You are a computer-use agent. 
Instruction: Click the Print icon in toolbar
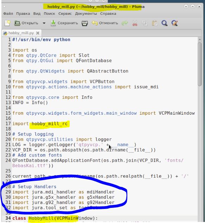85,23
